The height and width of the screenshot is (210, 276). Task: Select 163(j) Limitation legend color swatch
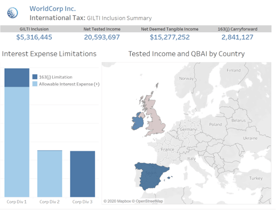35,77
